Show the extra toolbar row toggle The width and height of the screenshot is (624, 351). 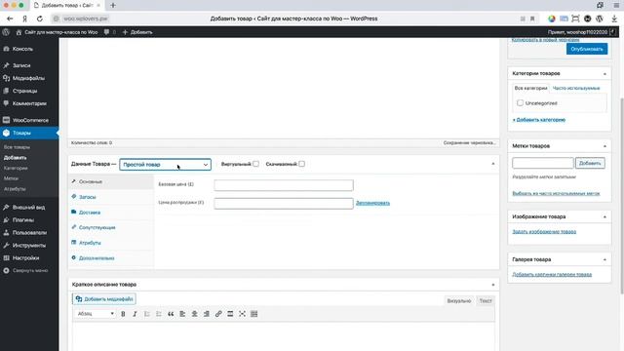pyautogui.click(x=253, y=314)
